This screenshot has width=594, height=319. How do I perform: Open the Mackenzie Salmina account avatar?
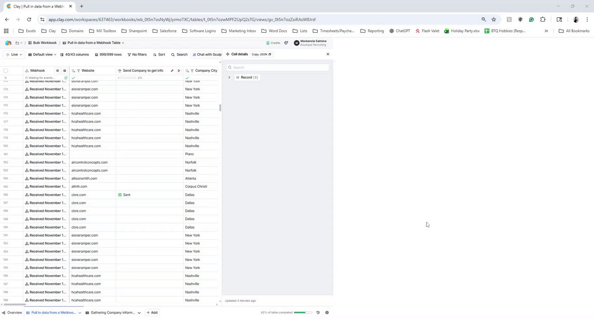pos(297,43)
